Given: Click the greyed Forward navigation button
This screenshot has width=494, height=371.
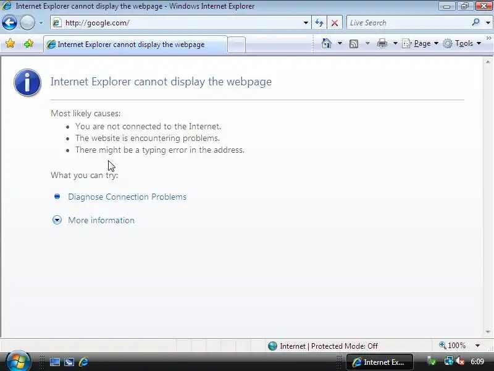Looking at the screenshot, I should coord(27,23).
